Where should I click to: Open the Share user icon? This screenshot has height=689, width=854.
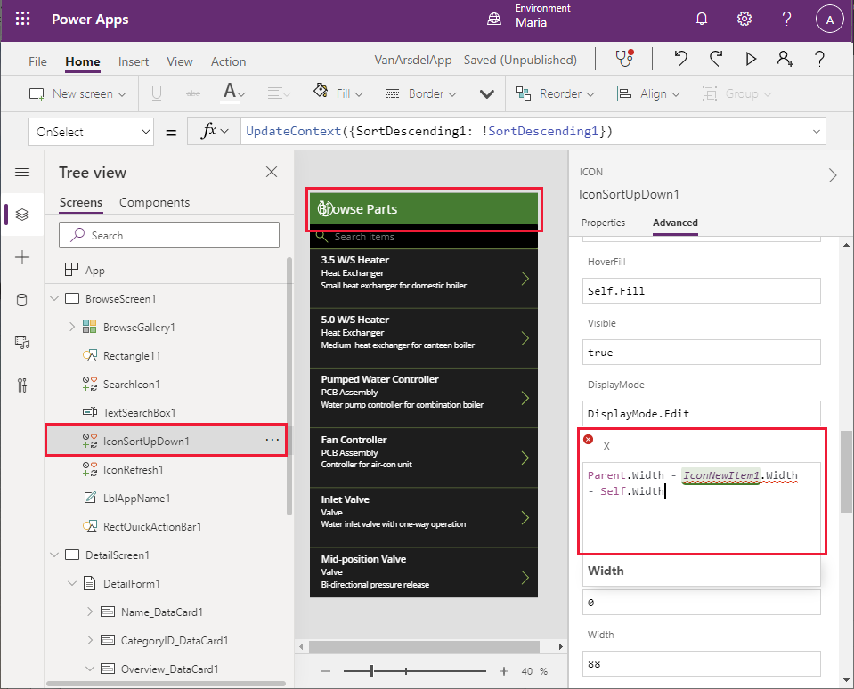[785, 59]
